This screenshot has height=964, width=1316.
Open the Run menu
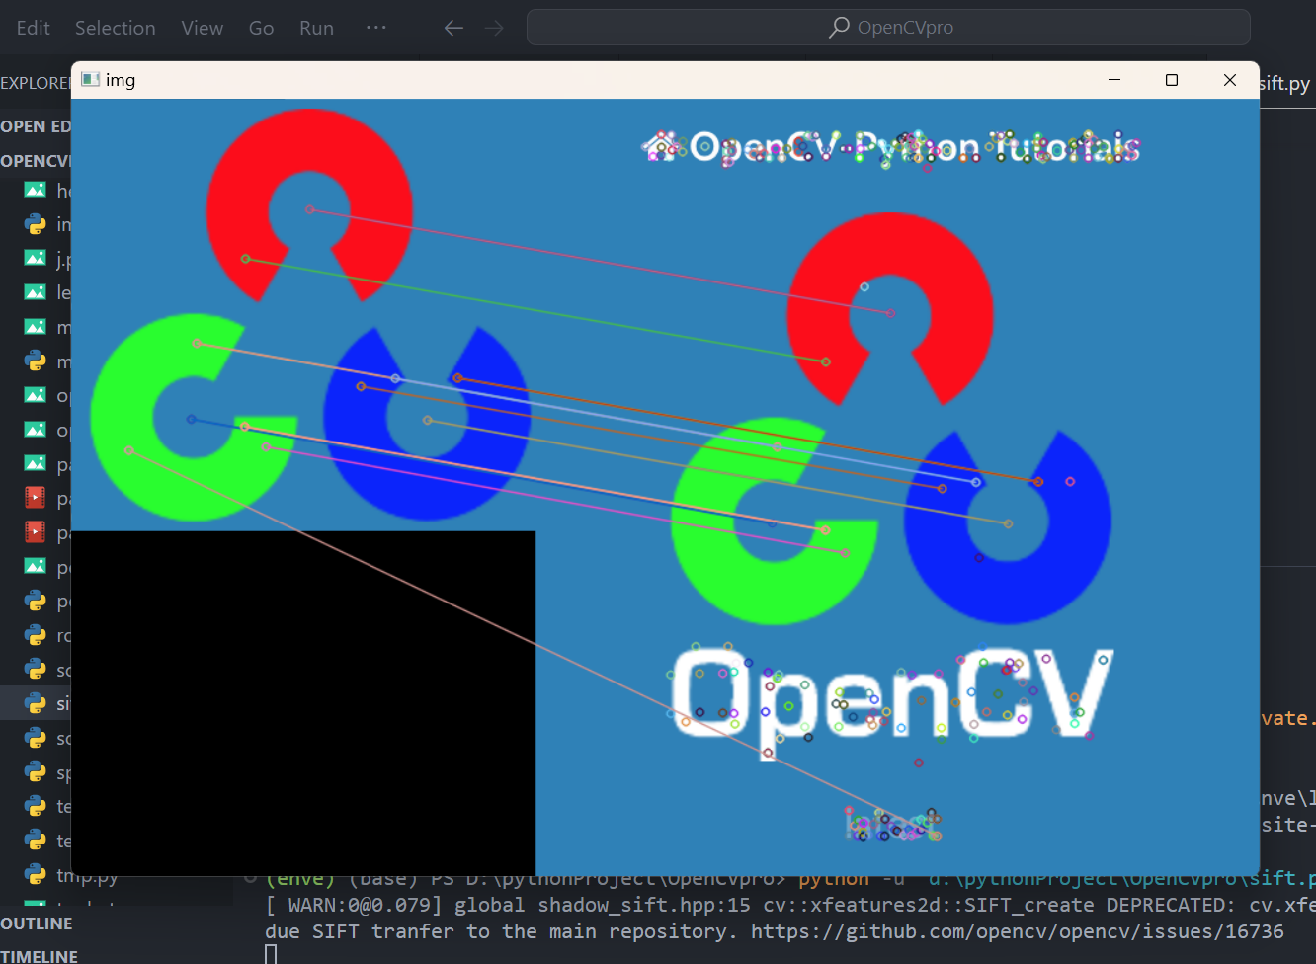[317, 28]
